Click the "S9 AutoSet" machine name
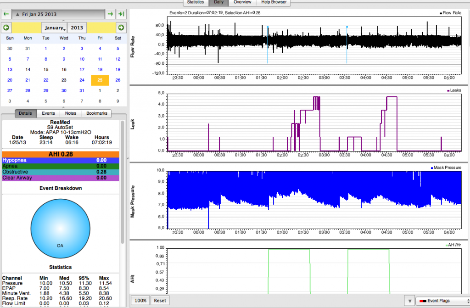This screenshot has height=308, width=470. [60, 127]
